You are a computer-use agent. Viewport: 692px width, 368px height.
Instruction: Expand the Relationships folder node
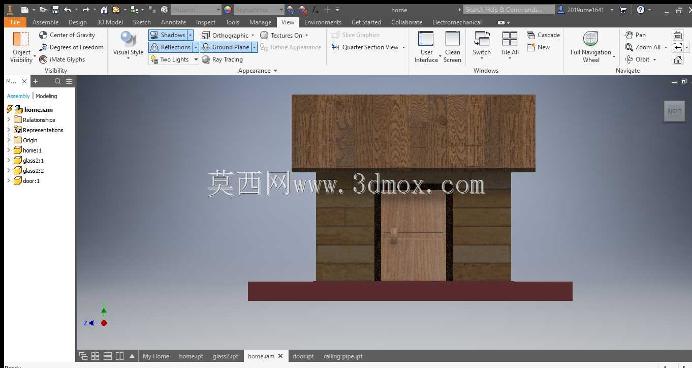pos(9,120)
